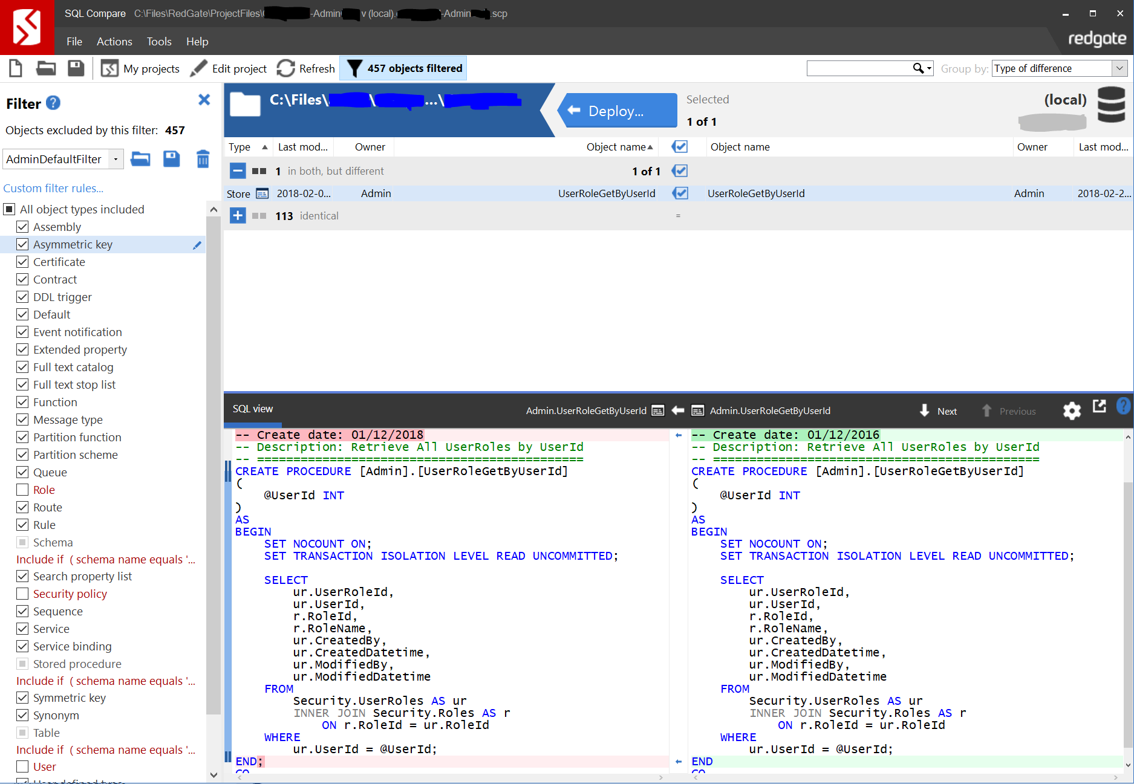Open SQL view settings gear
The image size is (1134, 784).
pos(1072,411)
